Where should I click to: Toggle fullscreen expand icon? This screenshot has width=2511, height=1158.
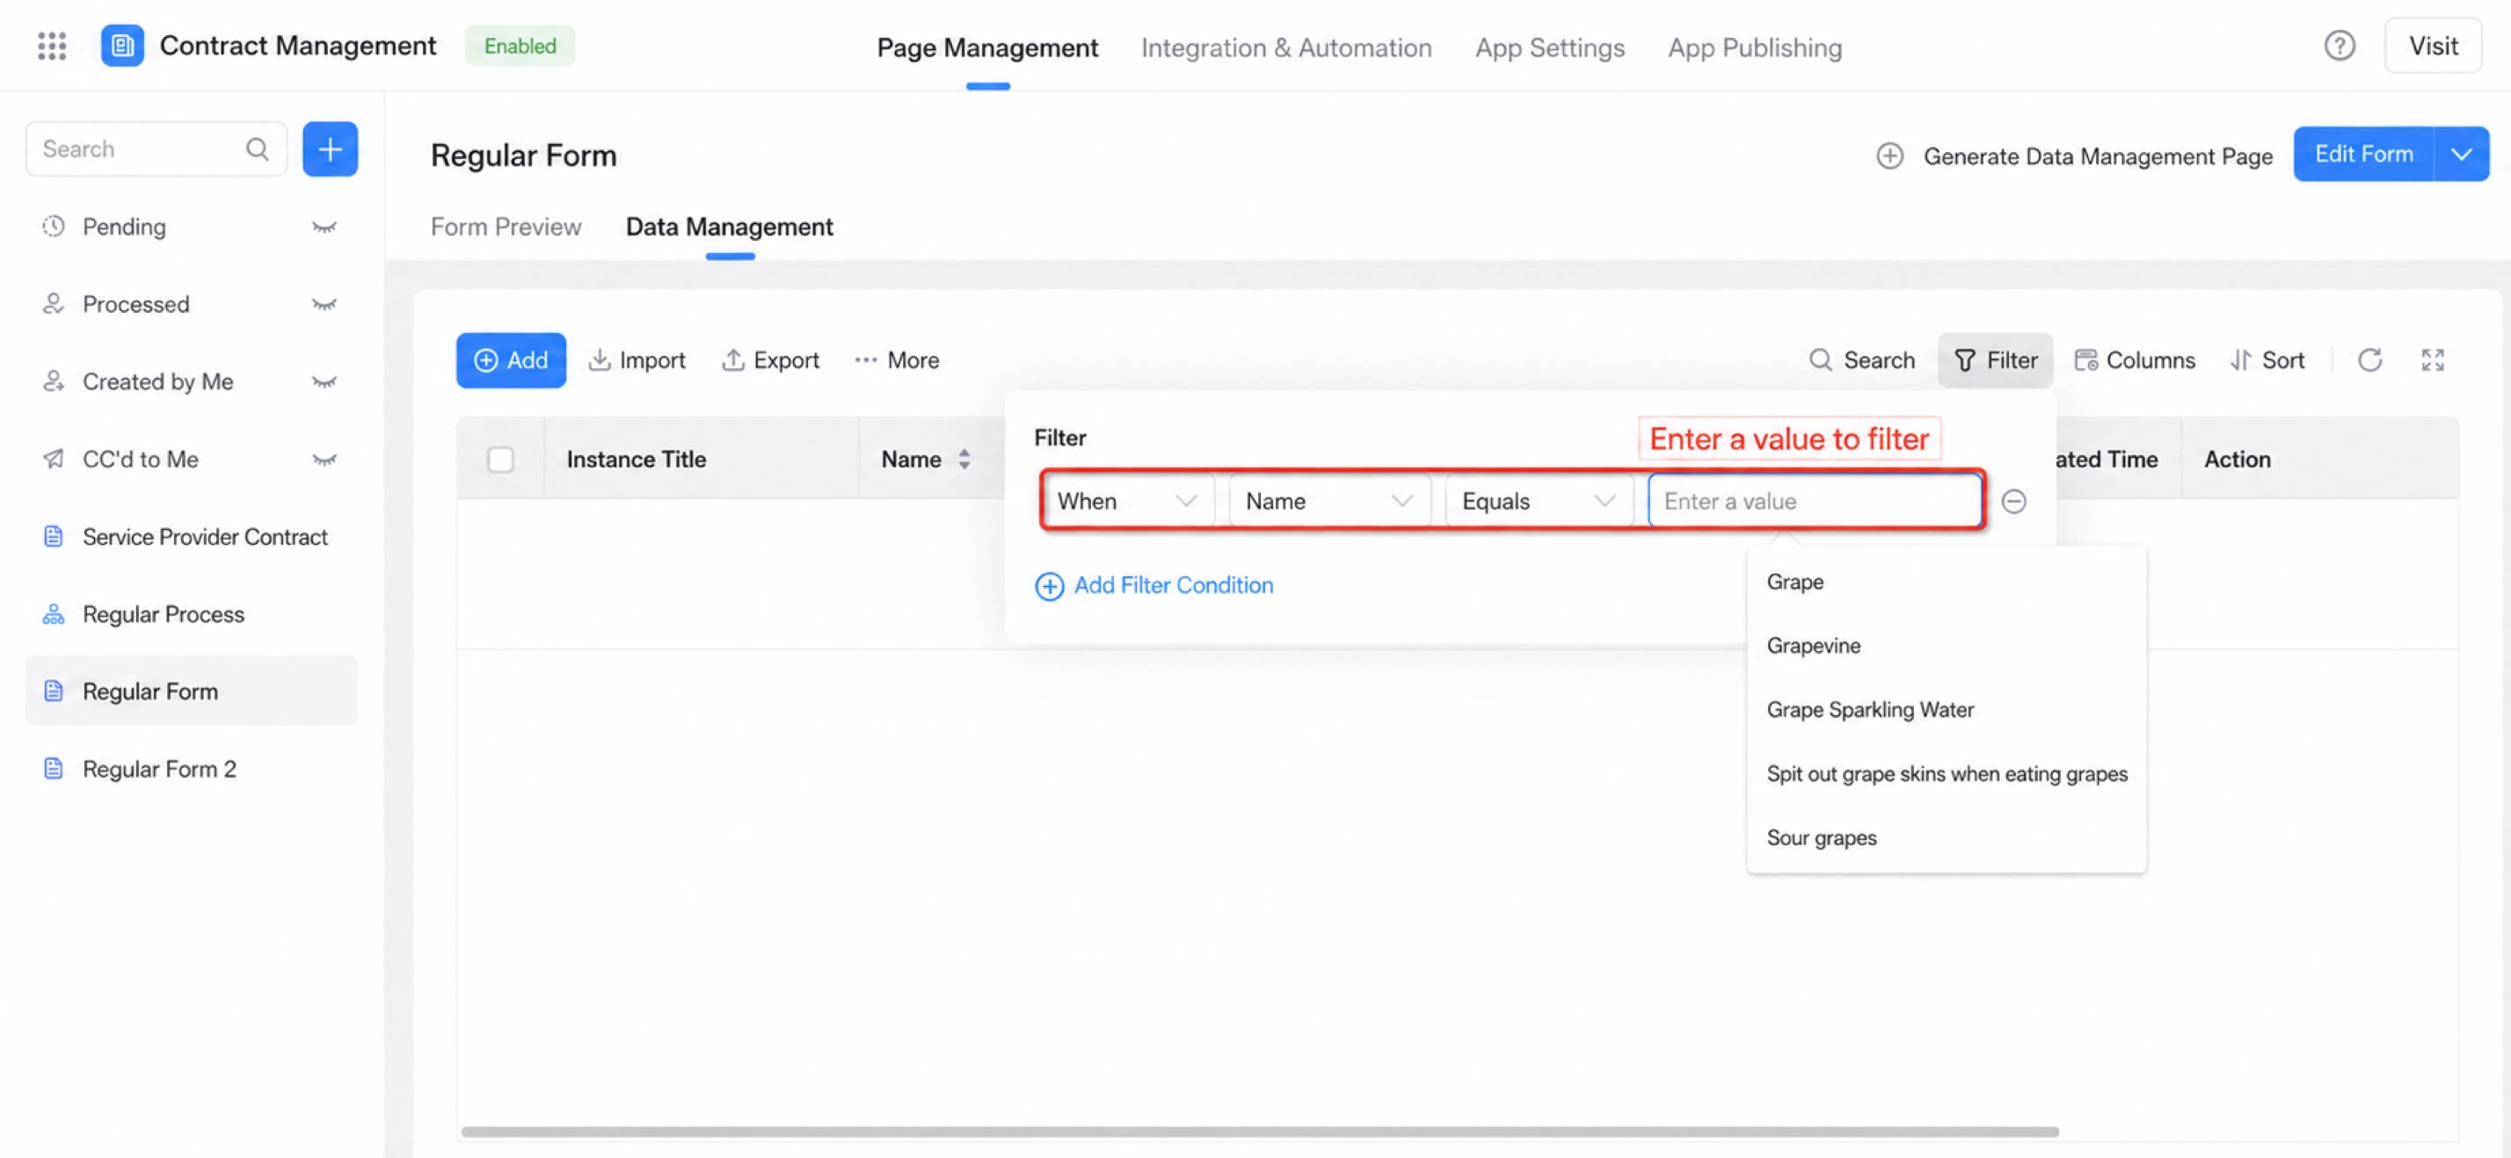pos(2433,360)
